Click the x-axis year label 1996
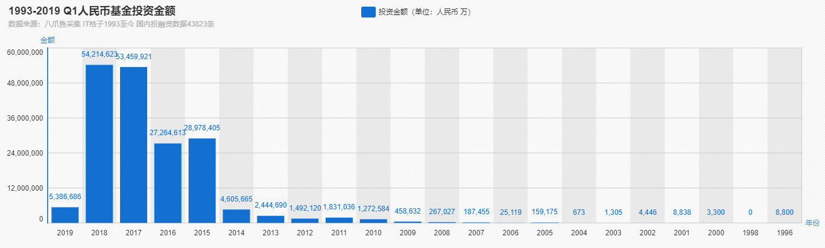The width and height of the screenshot is (825, 248). (x=785, y=232)
